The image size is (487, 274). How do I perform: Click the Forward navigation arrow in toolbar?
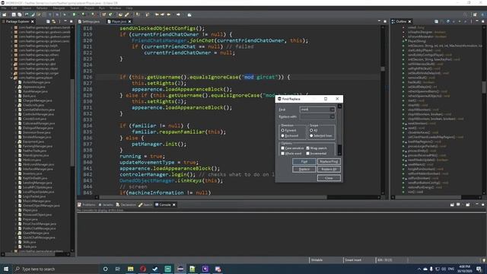tap(178, 14)
